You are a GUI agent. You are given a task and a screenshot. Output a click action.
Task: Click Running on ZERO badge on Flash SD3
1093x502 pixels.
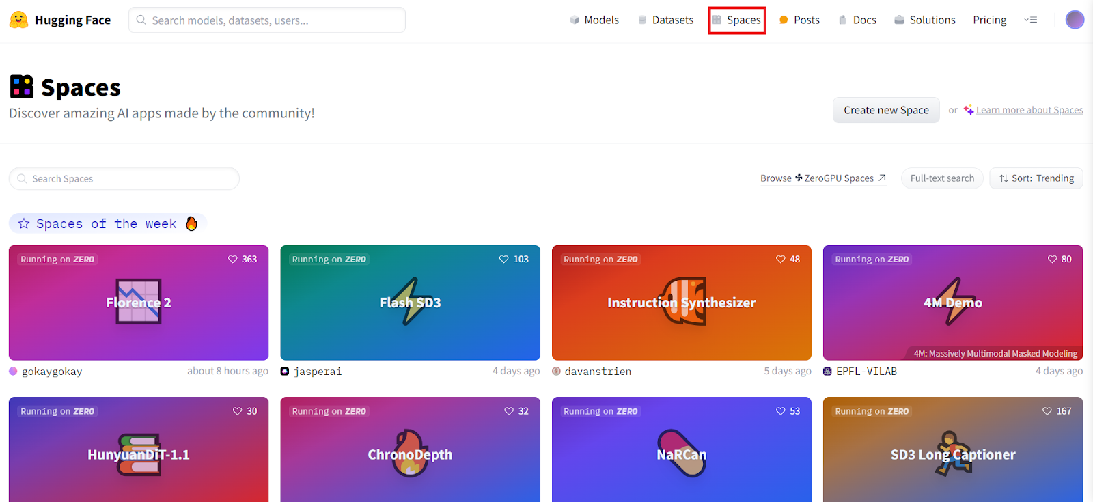[329, 260]
